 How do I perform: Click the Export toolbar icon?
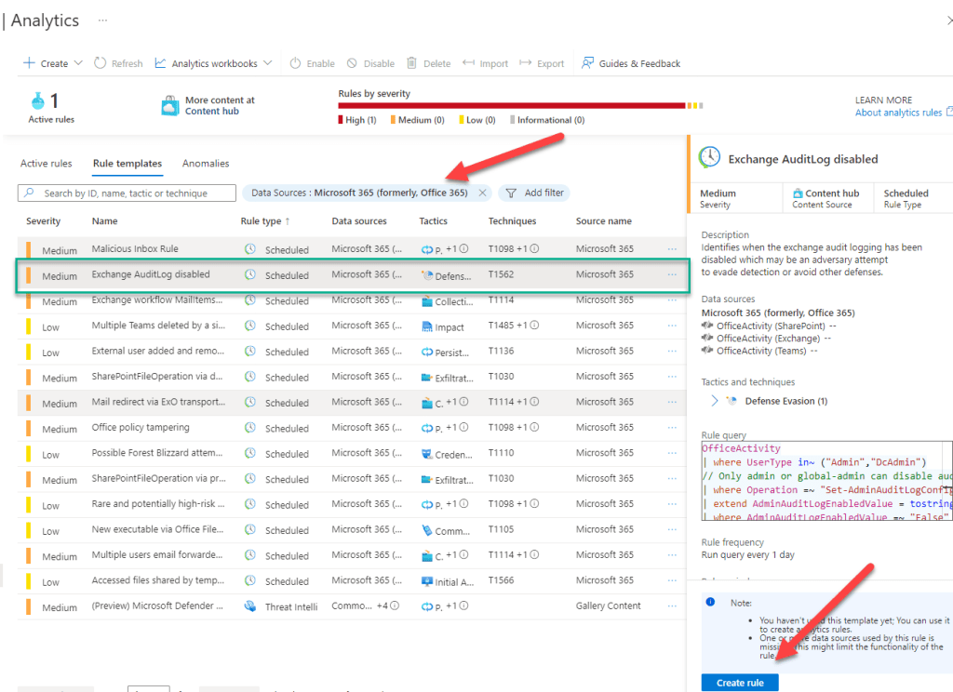click(x=525, y=63)
